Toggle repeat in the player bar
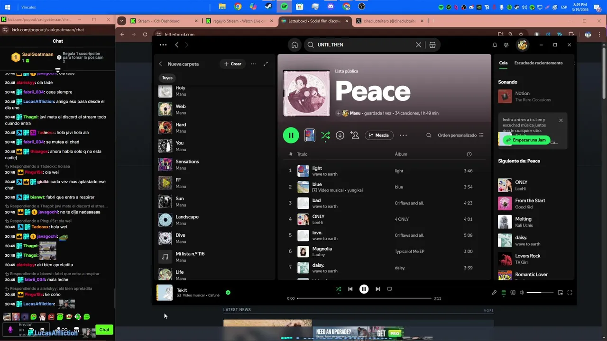Viewport: 607px width, 341px height. (390, 289)
